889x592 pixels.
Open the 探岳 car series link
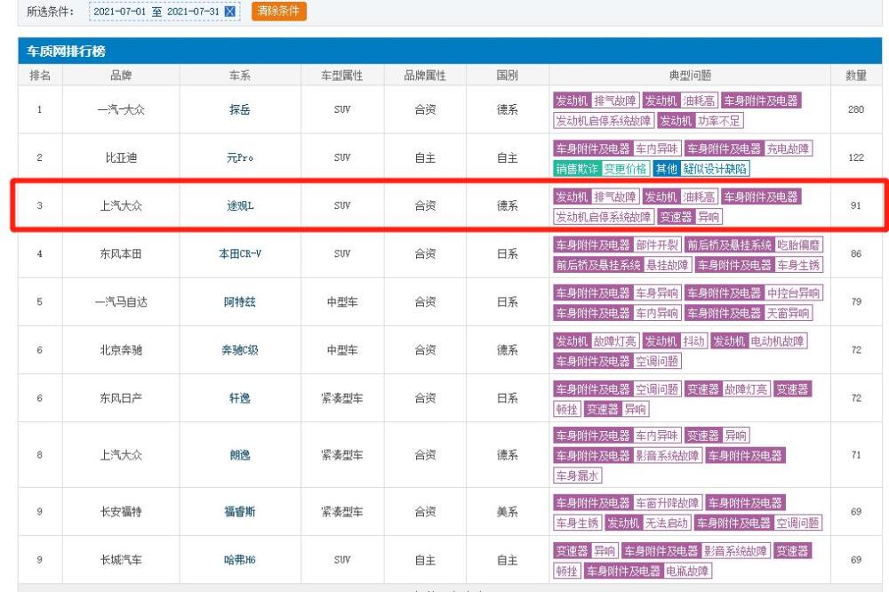[240, 109]
